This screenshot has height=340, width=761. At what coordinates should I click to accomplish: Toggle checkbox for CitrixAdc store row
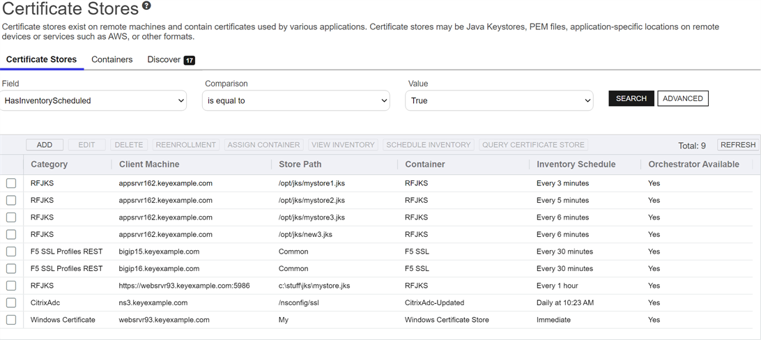tap(11, 303)
